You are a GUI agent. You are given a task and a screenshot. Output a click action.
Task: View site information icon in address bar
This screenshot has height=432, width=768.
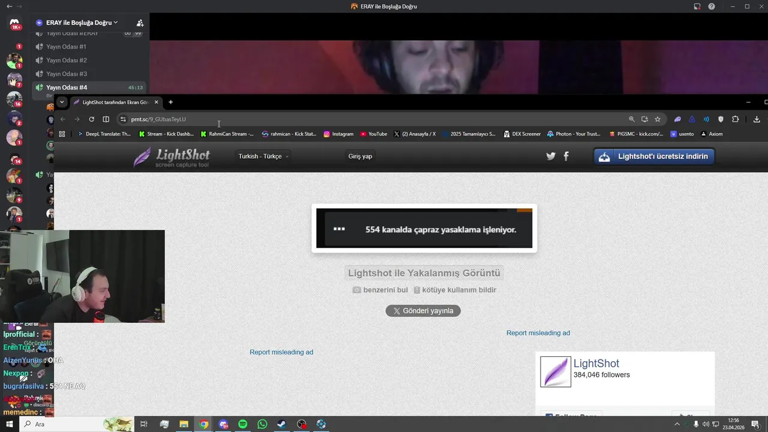(123, 119)
